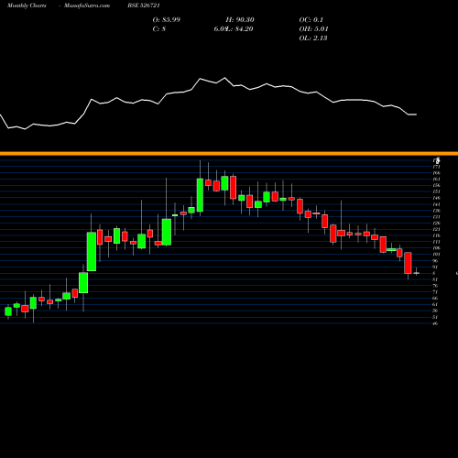The width and height of the screenshot is (458, 458).
Task: Select the high price 'H: 90.30'
Action: click(240, 20)
